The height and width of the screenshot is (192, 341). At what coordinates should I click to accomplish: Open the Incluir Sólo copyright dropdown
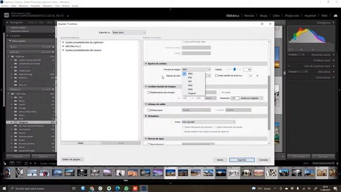point(208,122)
